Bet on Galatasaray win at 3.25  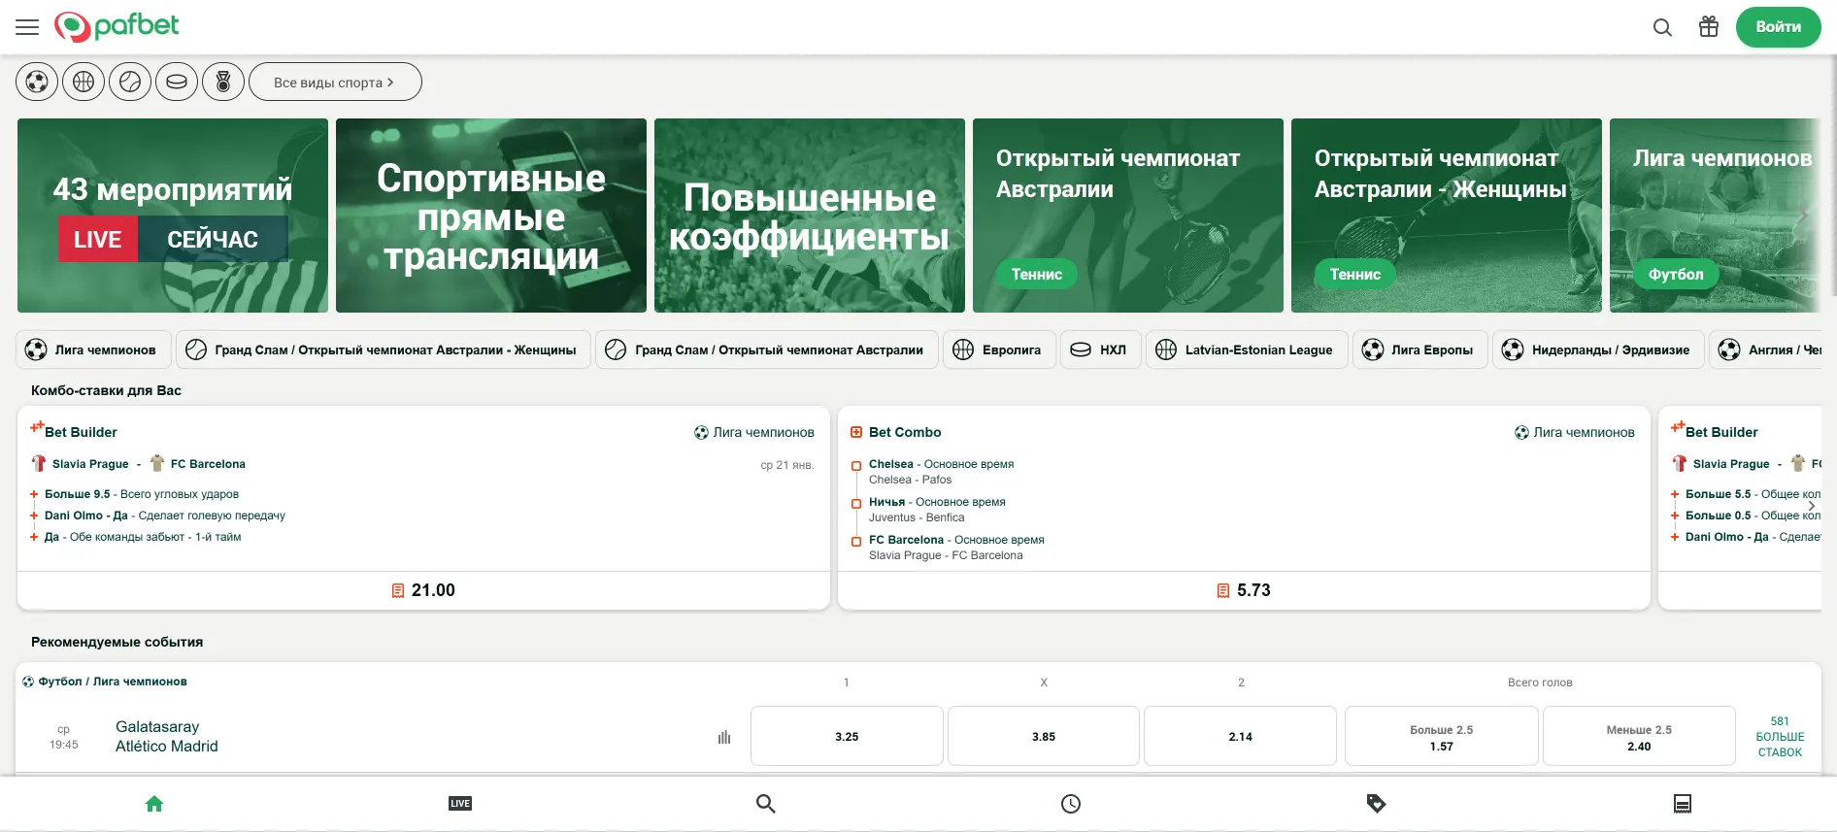847,736
